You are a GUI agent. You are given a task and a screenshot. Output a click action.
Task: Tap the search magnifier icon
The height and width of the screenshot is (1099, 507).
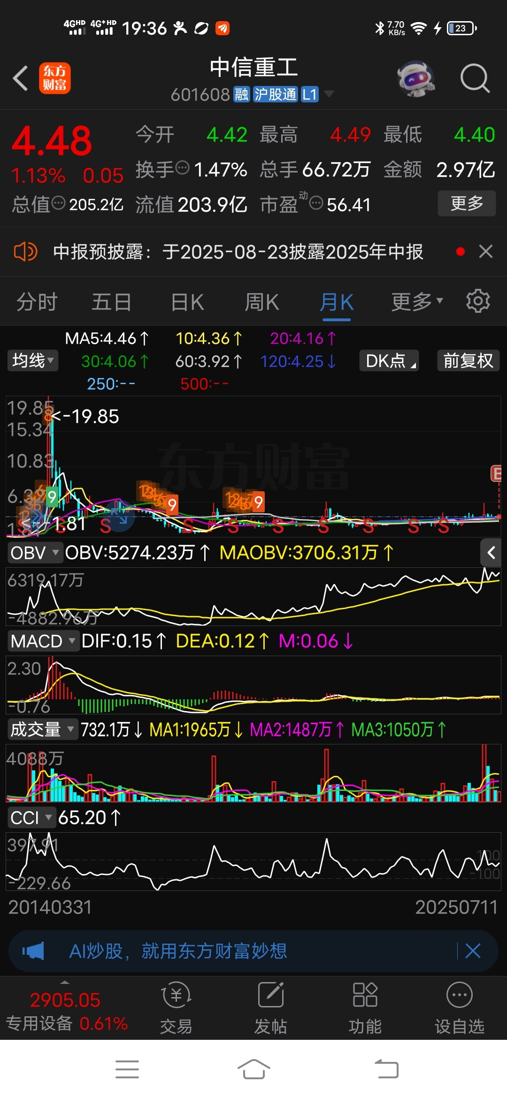click(475, 78)
